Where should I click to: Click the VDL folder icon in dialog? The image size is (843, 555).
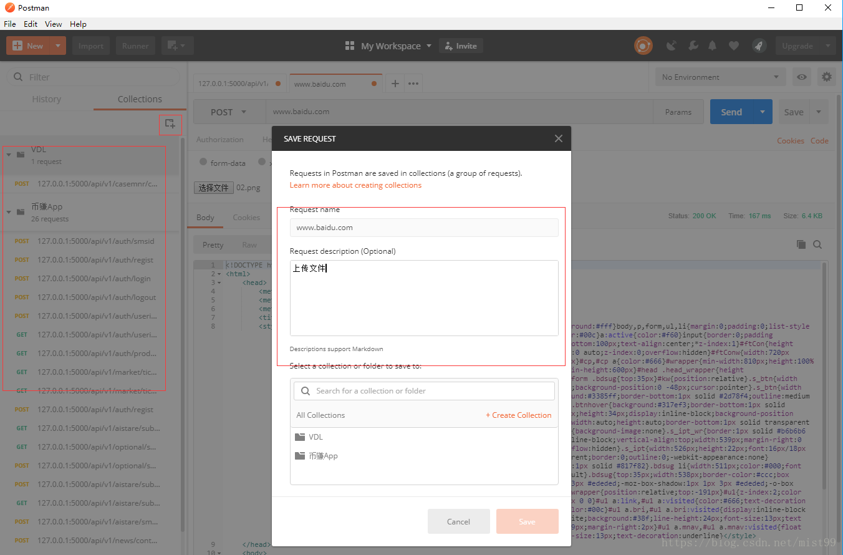(300, 437)
